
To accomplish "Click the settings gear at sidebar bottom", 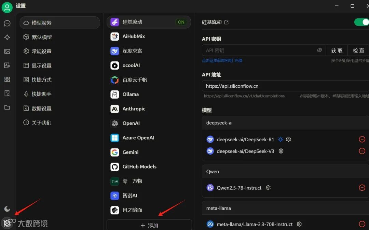I will 7,223.
